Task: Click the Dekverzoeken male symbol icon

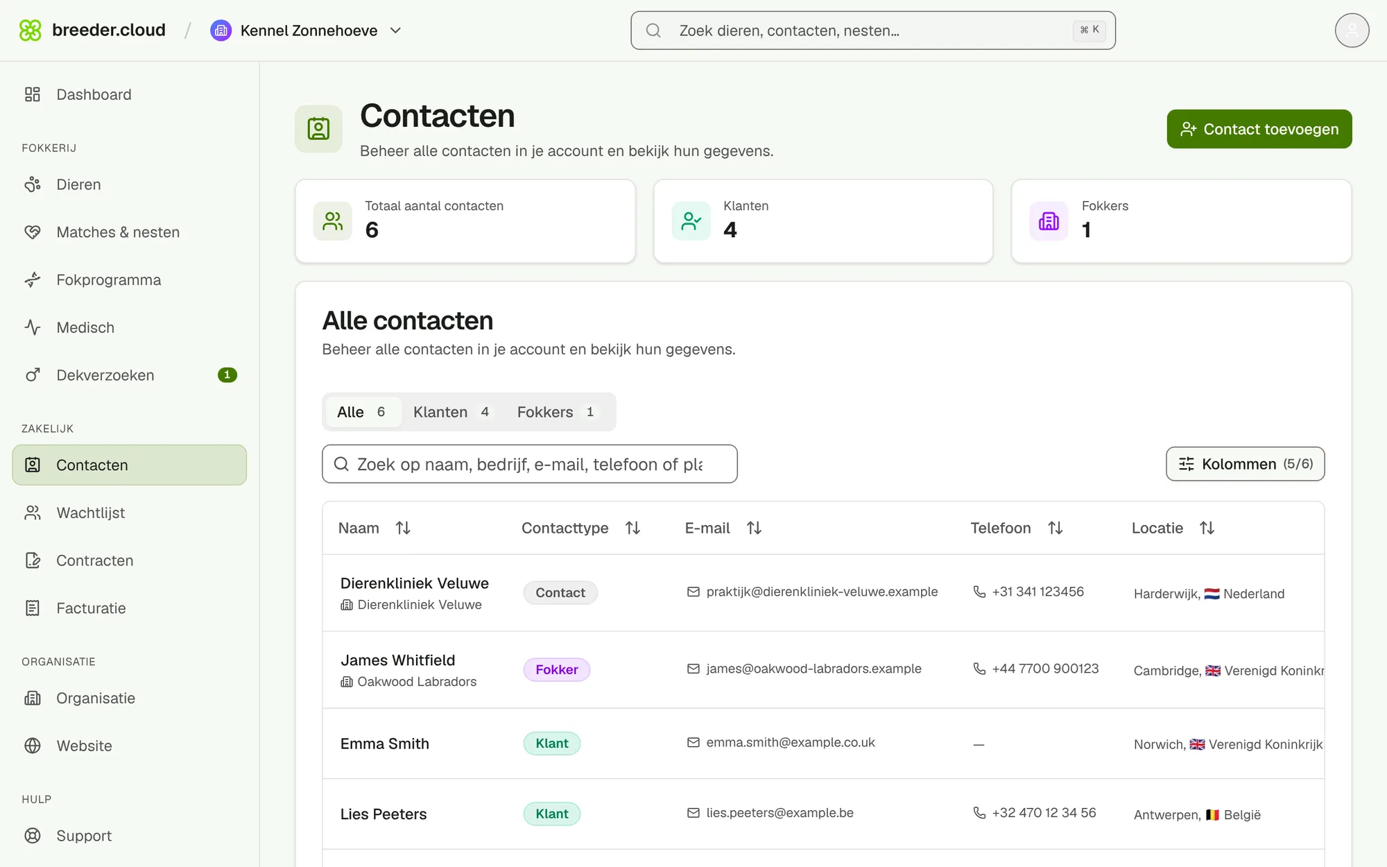Action: pyautogui.click(x=33, y=375)
